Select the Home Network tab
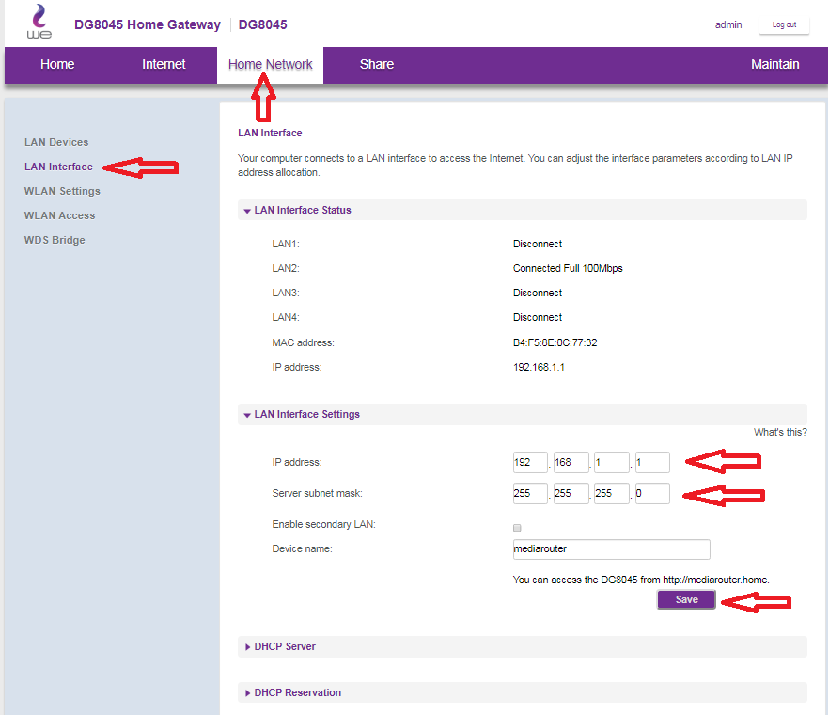The width and height of the screenshot is (829, 715). 270,65
